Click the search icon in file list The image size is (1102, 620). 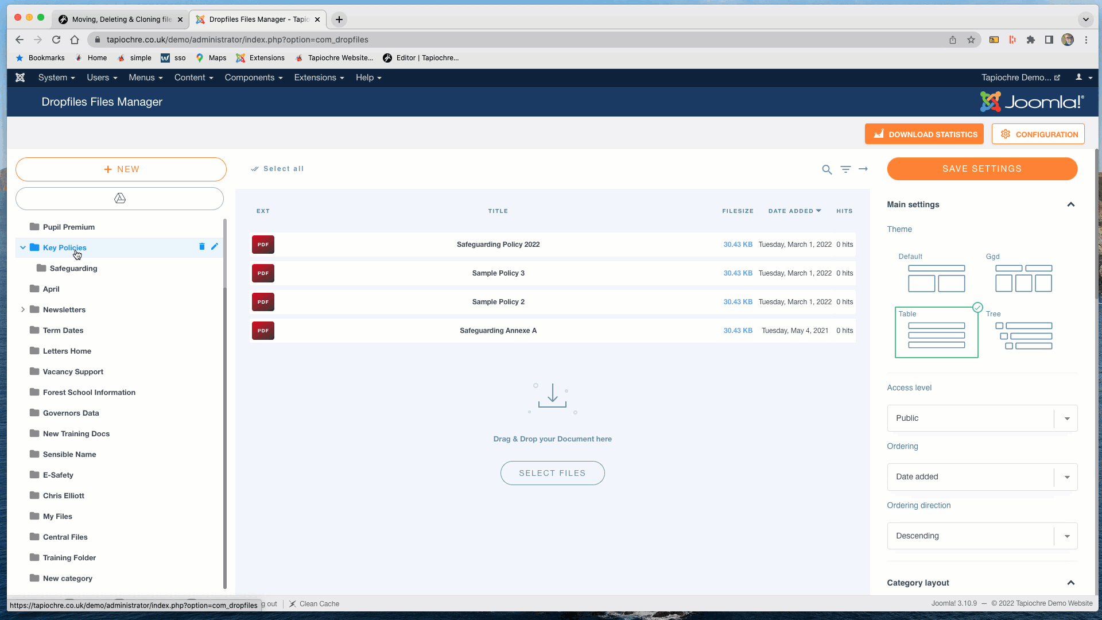click(826, 167)
